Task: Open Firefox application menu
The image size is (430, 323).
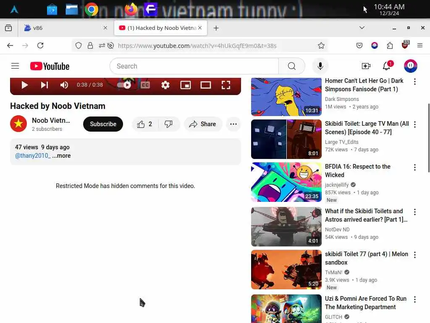Action: (x=420, y=45)
